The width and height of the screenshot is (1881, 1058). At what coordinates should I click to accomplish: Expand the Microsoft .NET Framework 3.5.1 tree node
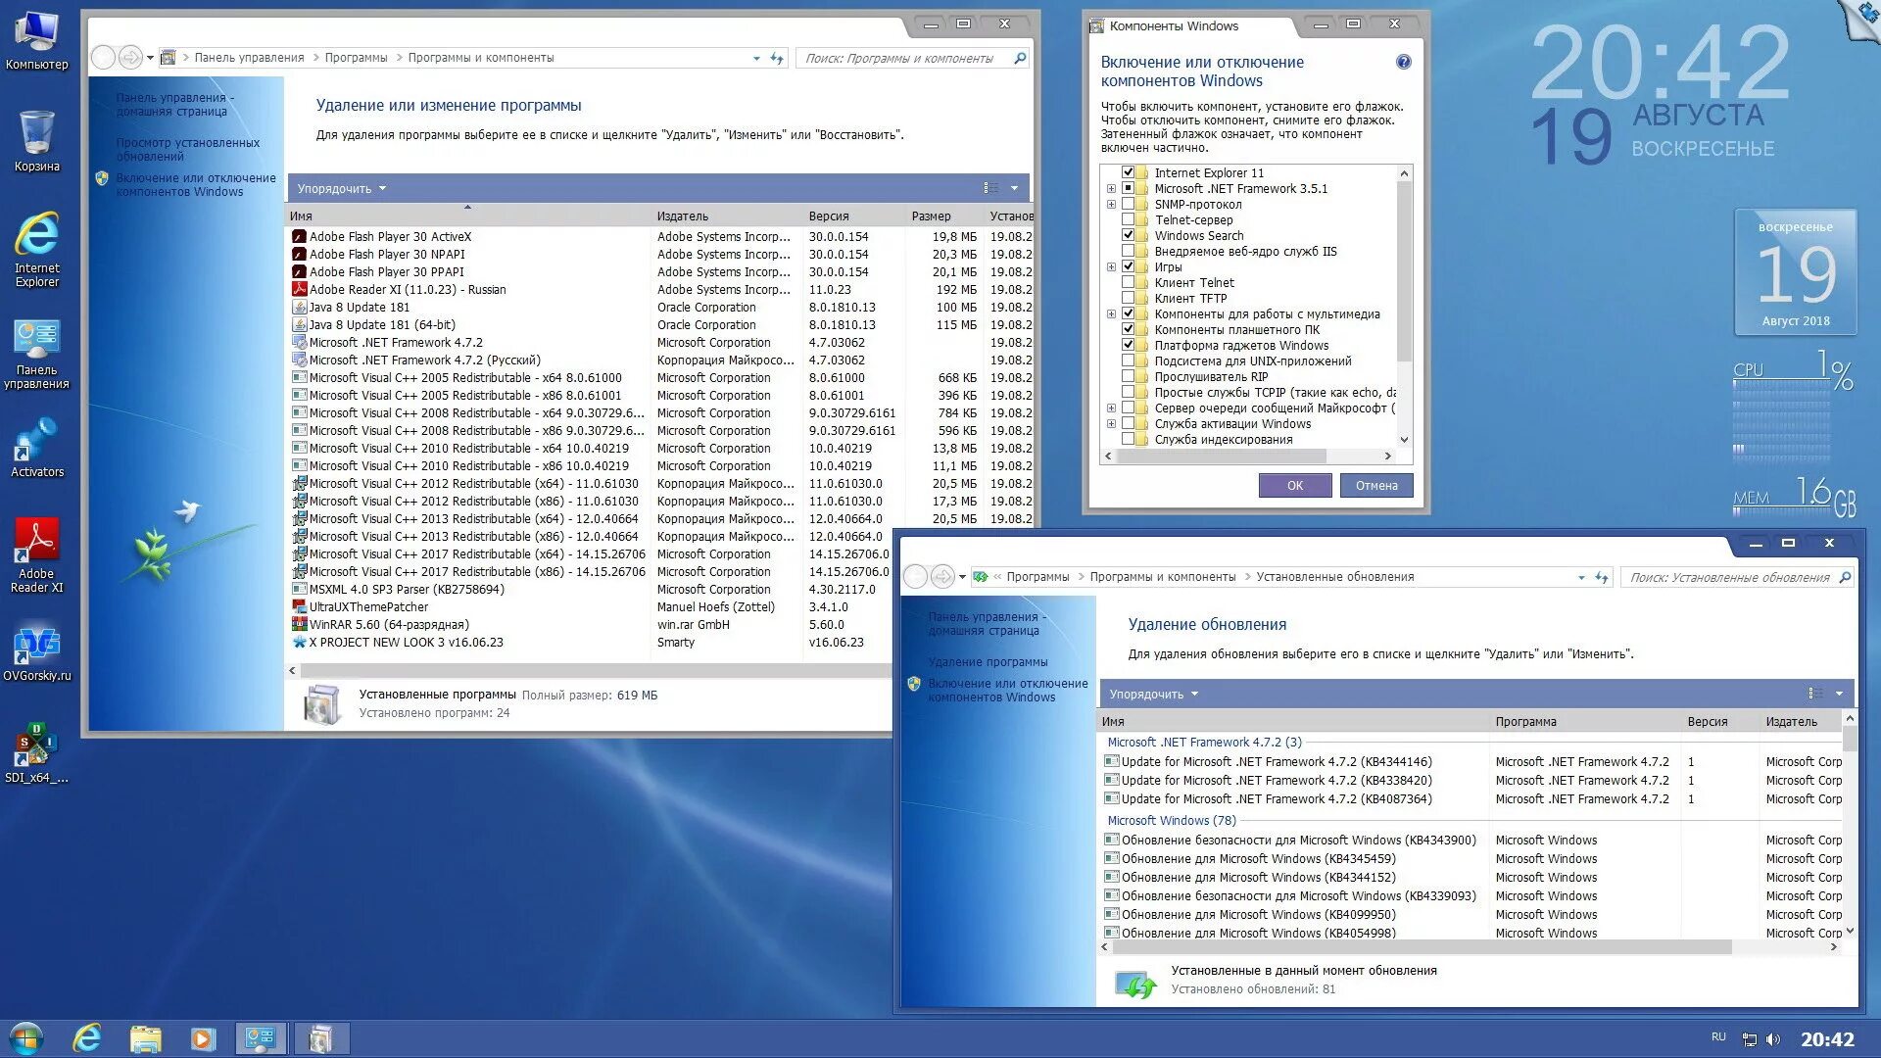coord(1111,189)
